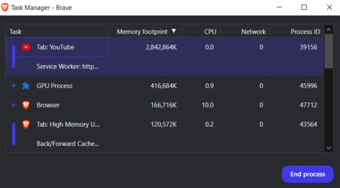Close the Task Manager window
This screenshot has height=188, width=340.
coord(329,7)
